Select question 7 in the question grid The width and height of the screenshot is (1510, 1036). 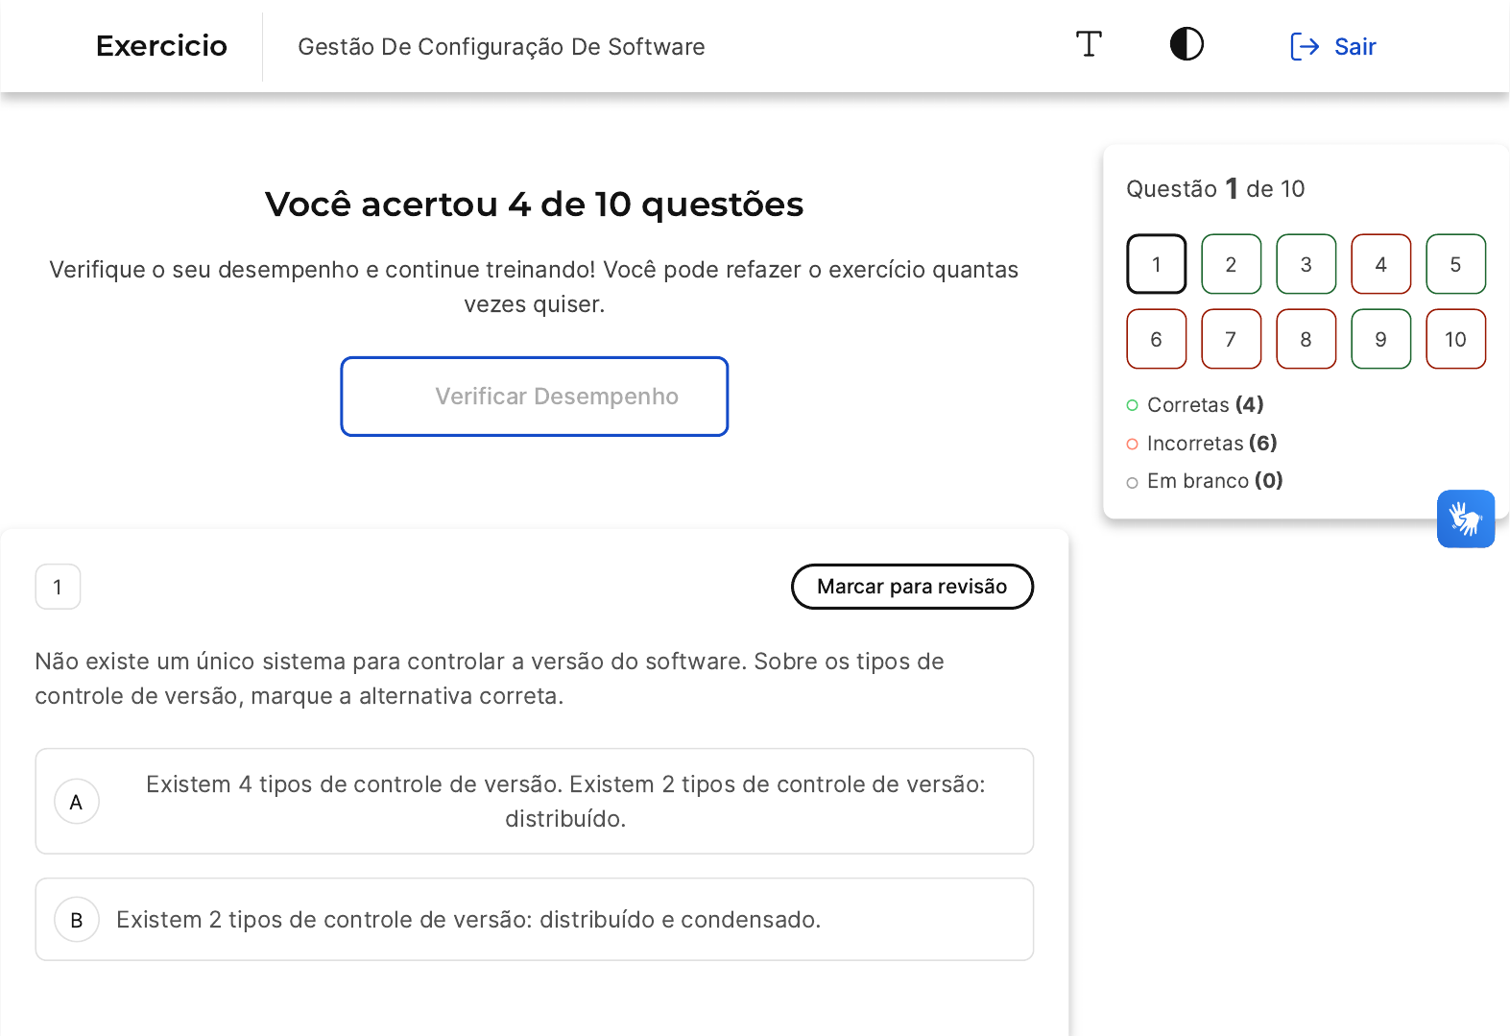click(x=1231, y=339)
